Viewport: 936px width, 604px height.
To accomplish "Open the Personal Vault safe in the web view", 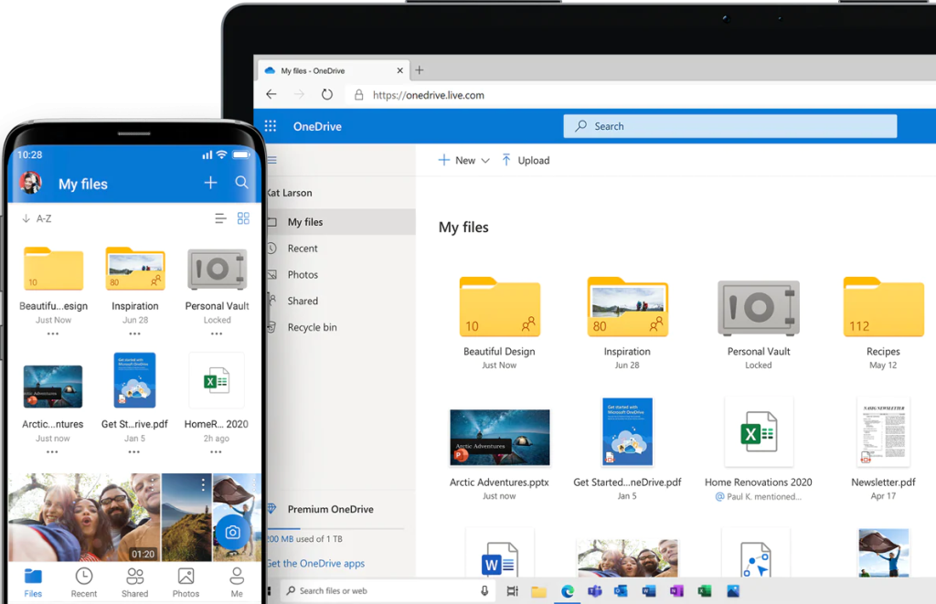I will pos(758,308).
